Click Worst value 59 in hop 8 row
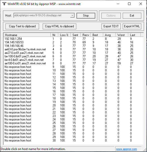Viewport: 147px width, 152px height. click(x=119, y=63)
